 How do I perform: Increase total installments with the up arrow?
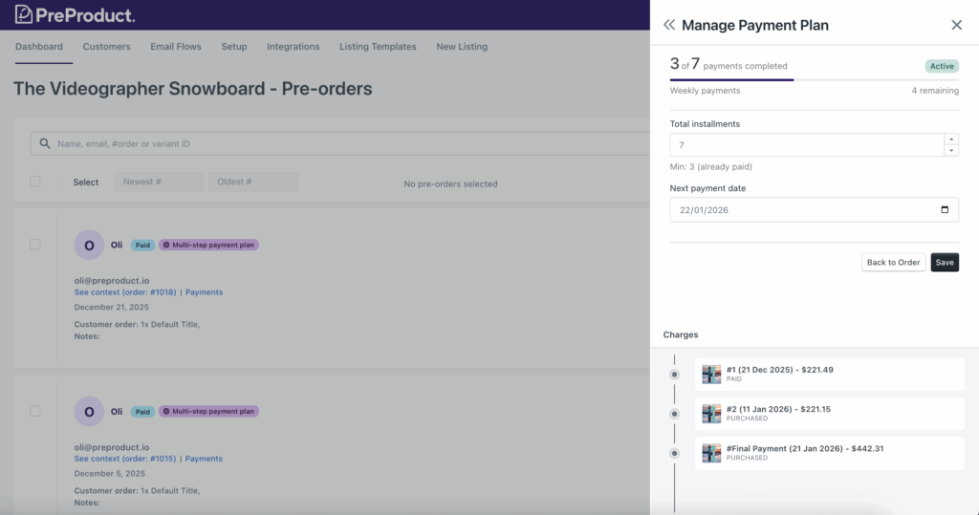click(x=950, y=139)
